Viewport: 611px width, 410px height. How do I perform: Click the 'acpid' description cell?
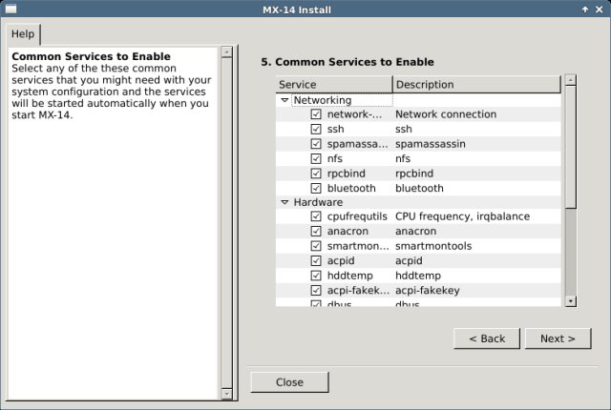[409, 260]
